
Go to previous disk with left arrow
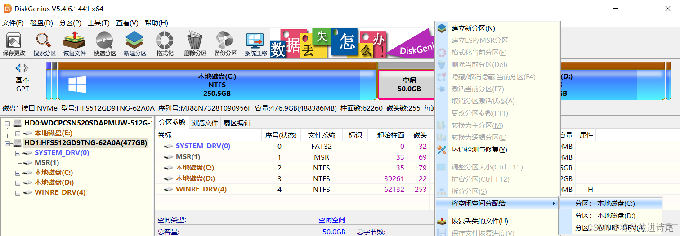[18, 68]
